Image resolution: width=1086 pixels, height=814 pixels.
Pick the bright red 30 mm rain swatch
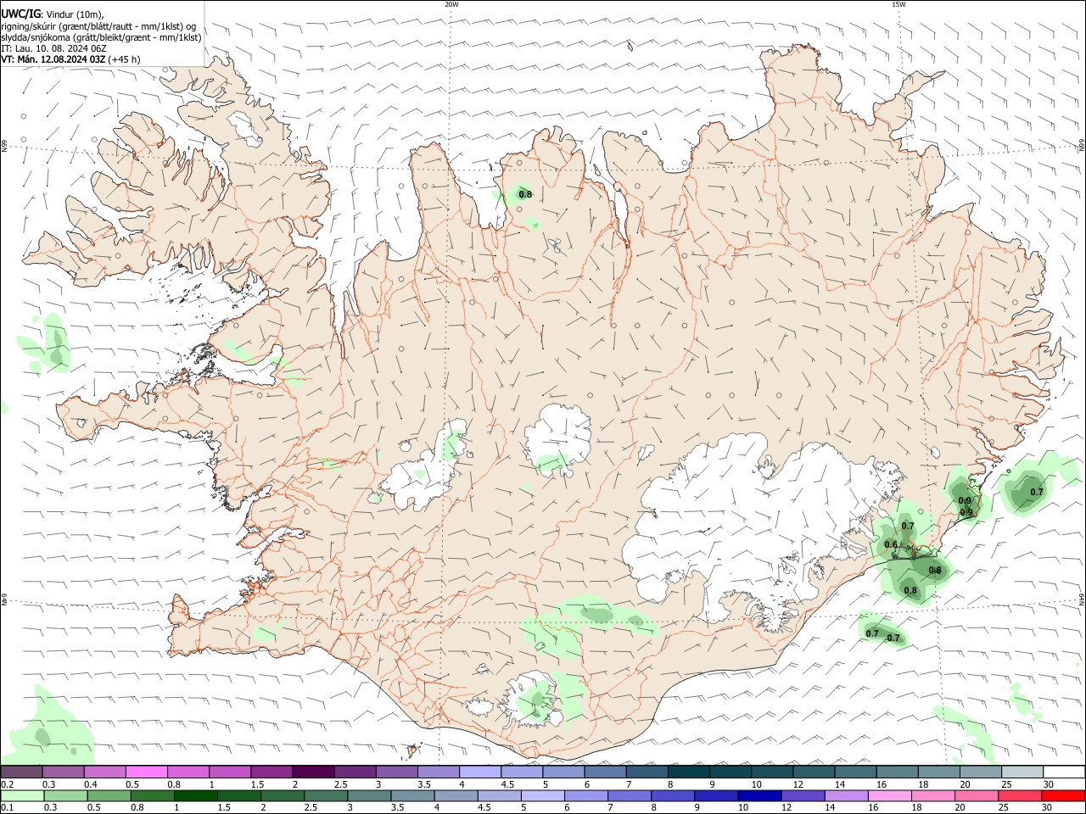(1063, 795)
